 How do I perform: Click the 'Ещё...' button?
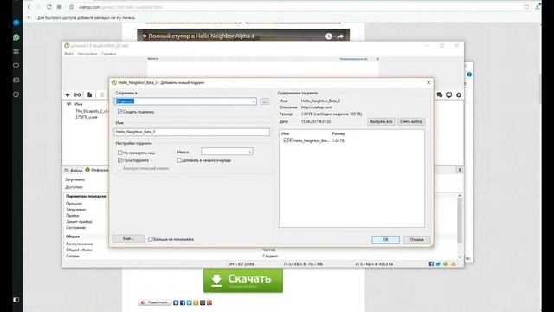coord(128,239)
